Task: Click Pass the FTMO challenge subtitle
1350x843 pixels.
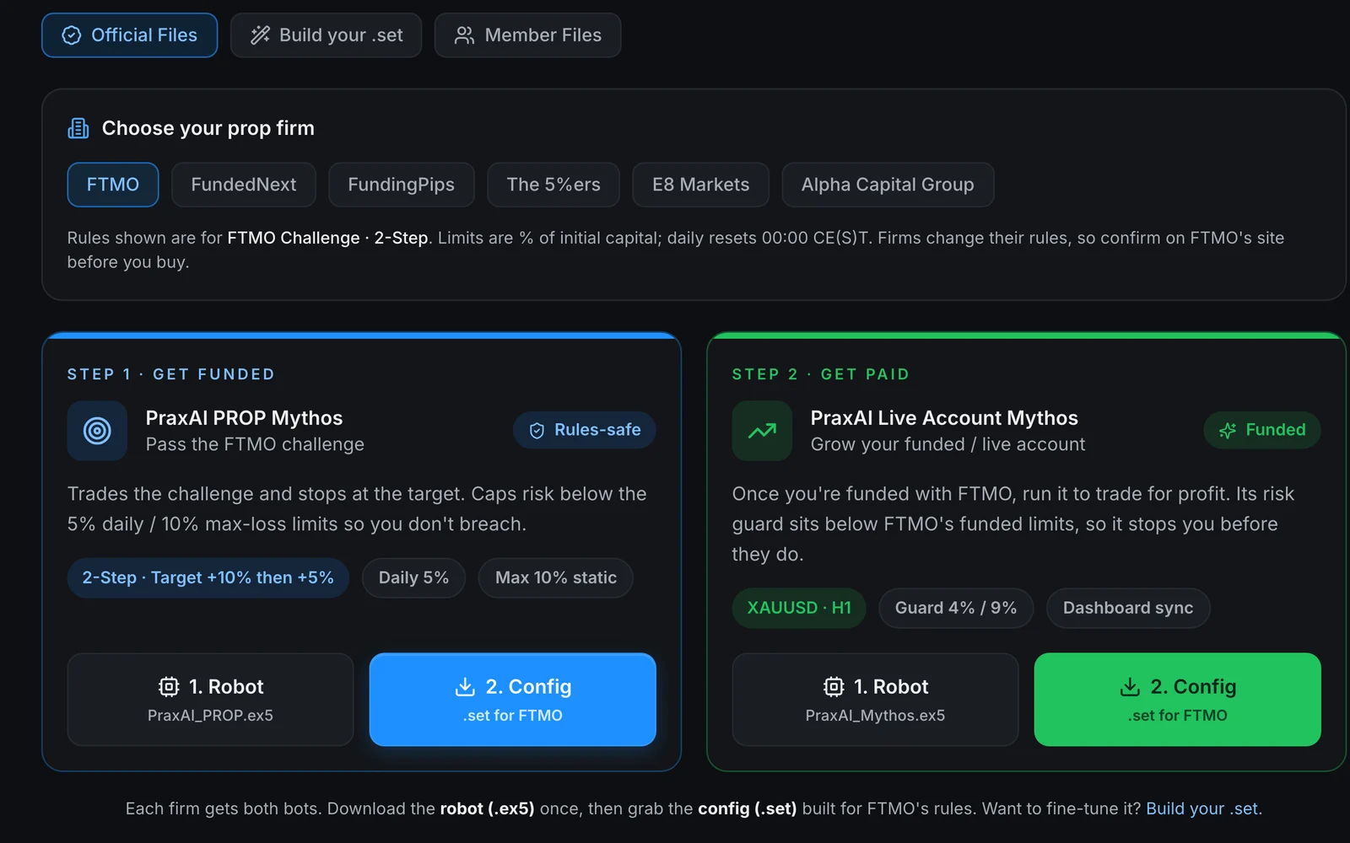Action: tap(255, 444)
